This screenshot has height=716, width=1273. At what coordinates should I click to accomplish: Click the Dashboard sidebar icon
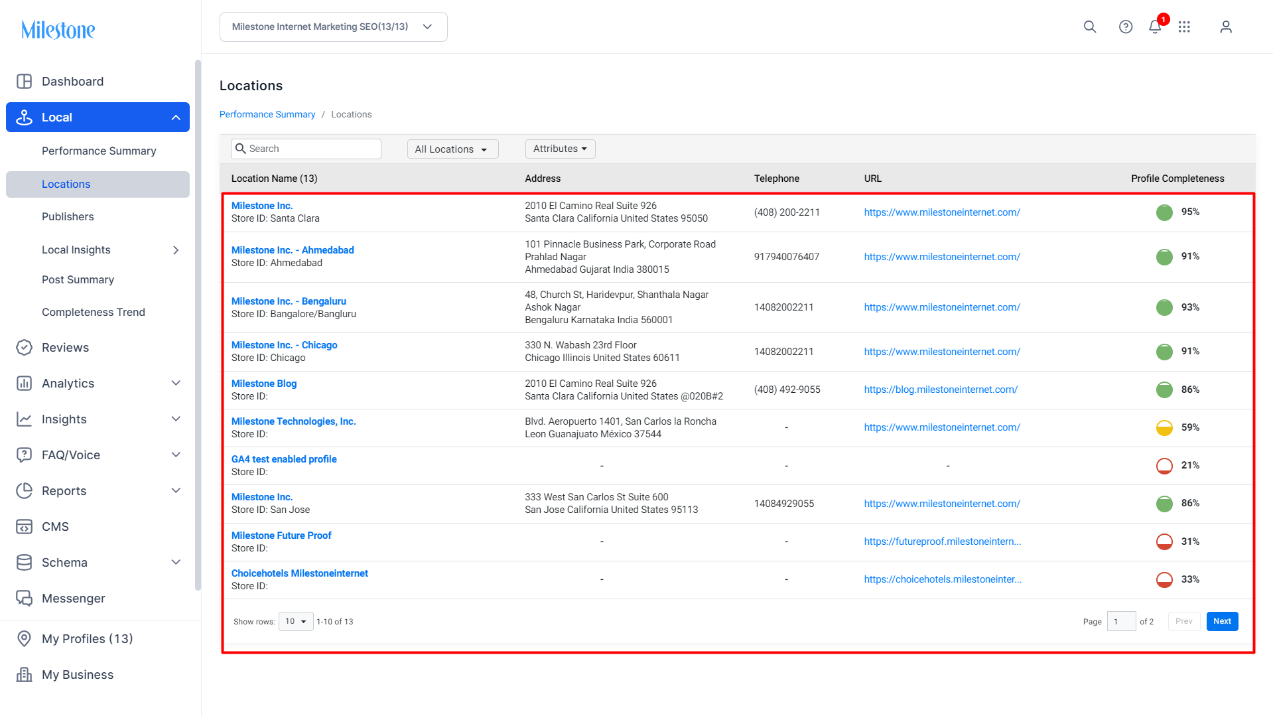click(25, 82)
